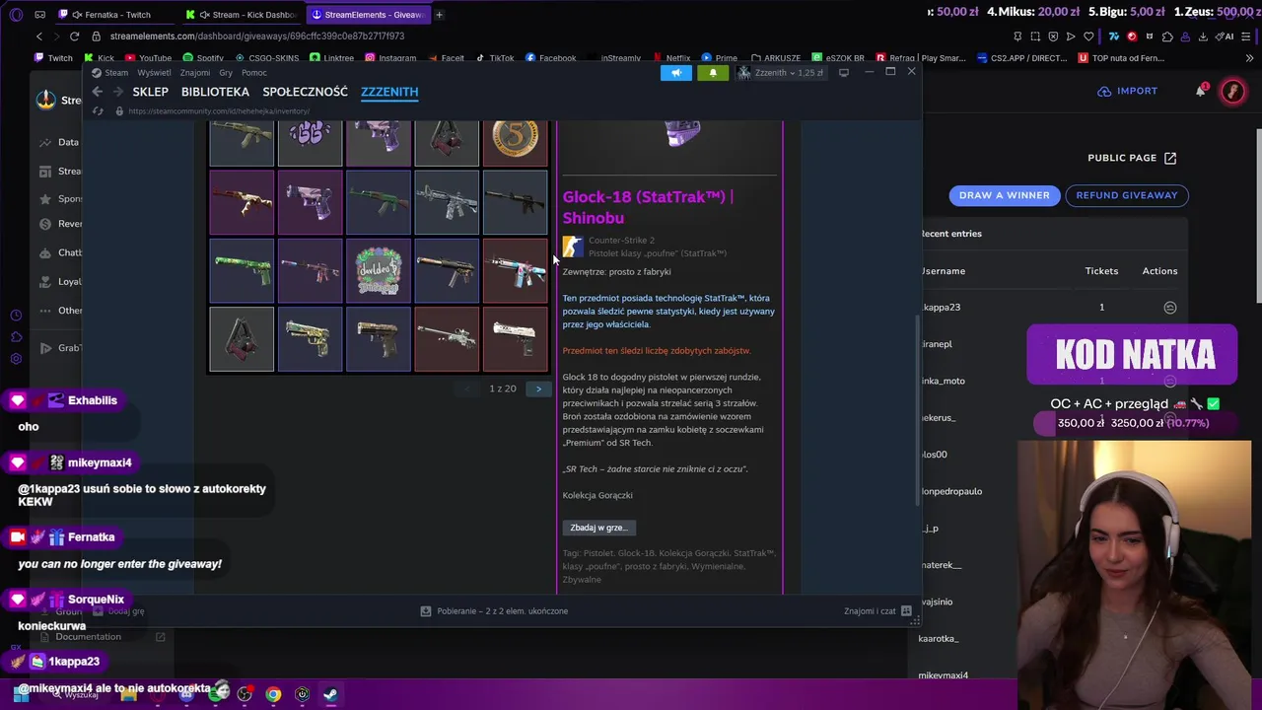1262x710 pixels.
Task: Open the Steam menu
Action: coord(110,73)
